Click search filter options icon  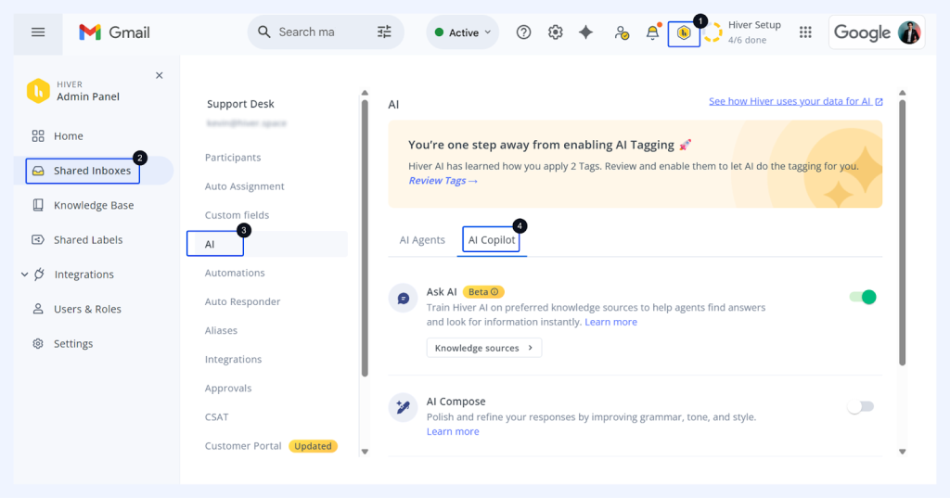[384, 32]
